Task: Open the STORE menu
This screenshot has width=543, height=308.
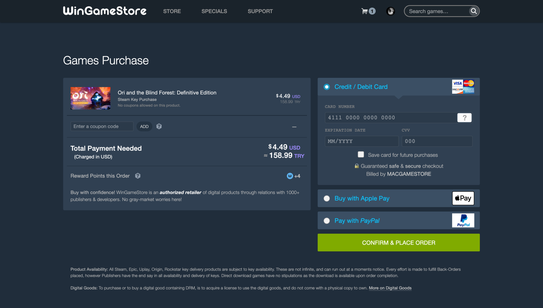Action: click(172, 11)
